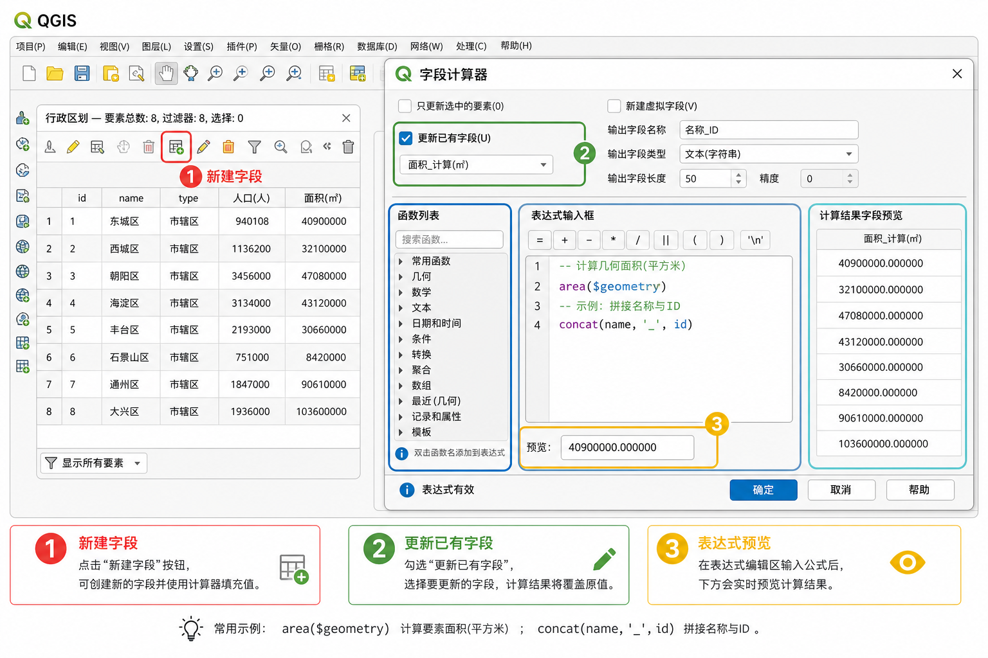Insert the * multiply operator button
This screenshot has height=658, width=988.
click(614, 240)
